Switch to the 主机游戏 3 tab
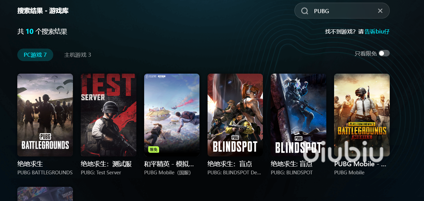Image resolution: width=424 pixels, height=201 pixels. pyautogui.click(x=78, y=55)
